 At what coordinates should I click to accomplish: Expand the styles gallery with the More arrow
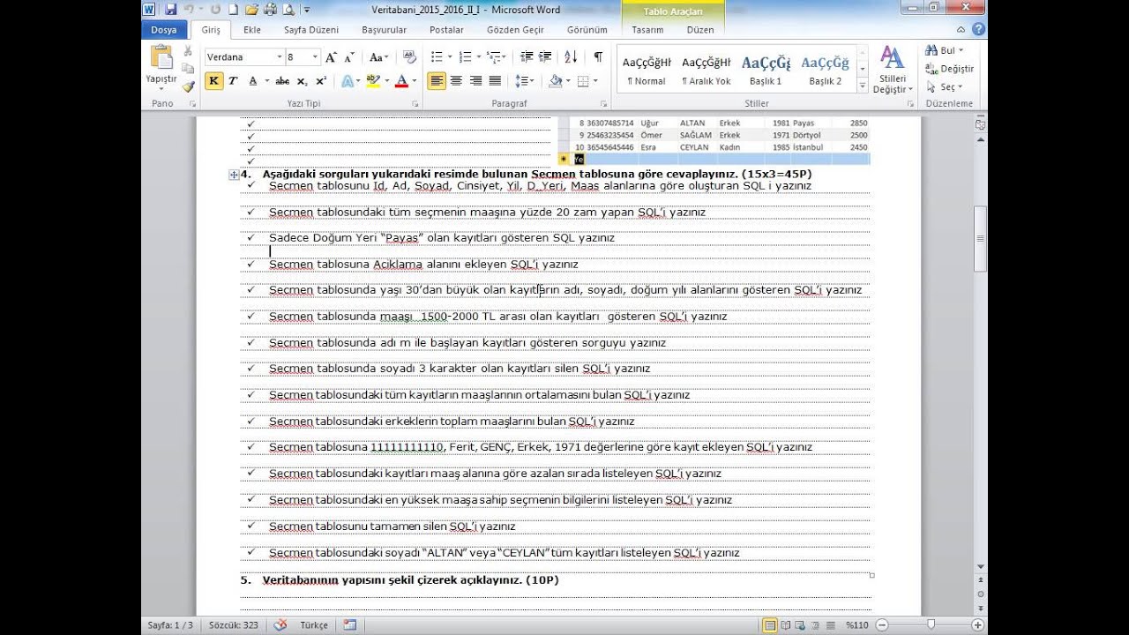click(862, 85)
